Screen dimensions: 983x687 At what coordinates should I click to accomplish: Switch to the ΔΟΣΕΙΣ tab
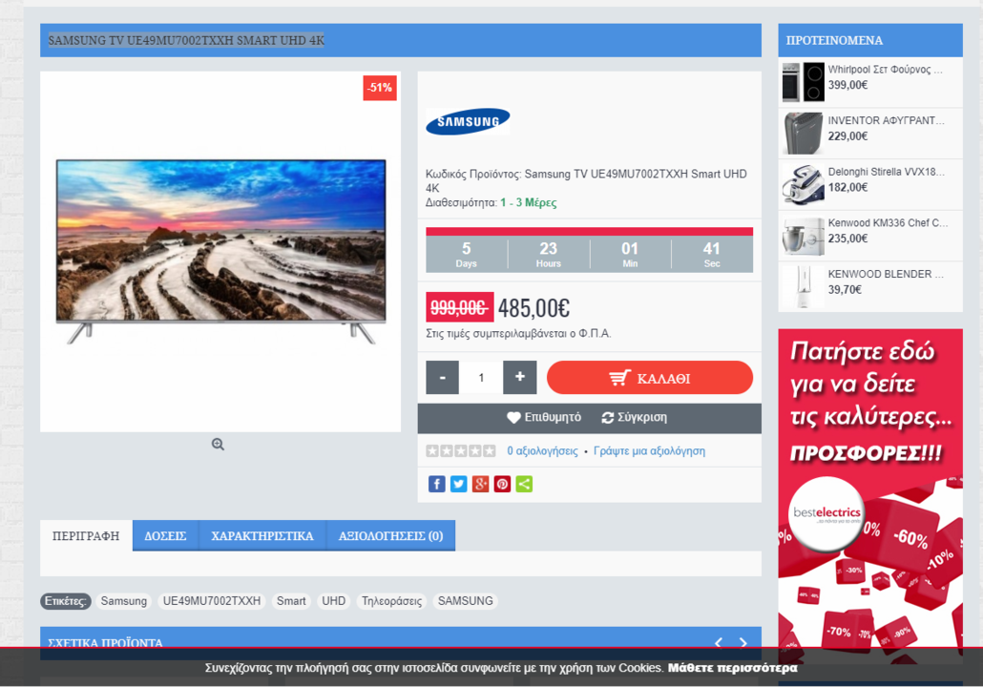coord(165,536)
